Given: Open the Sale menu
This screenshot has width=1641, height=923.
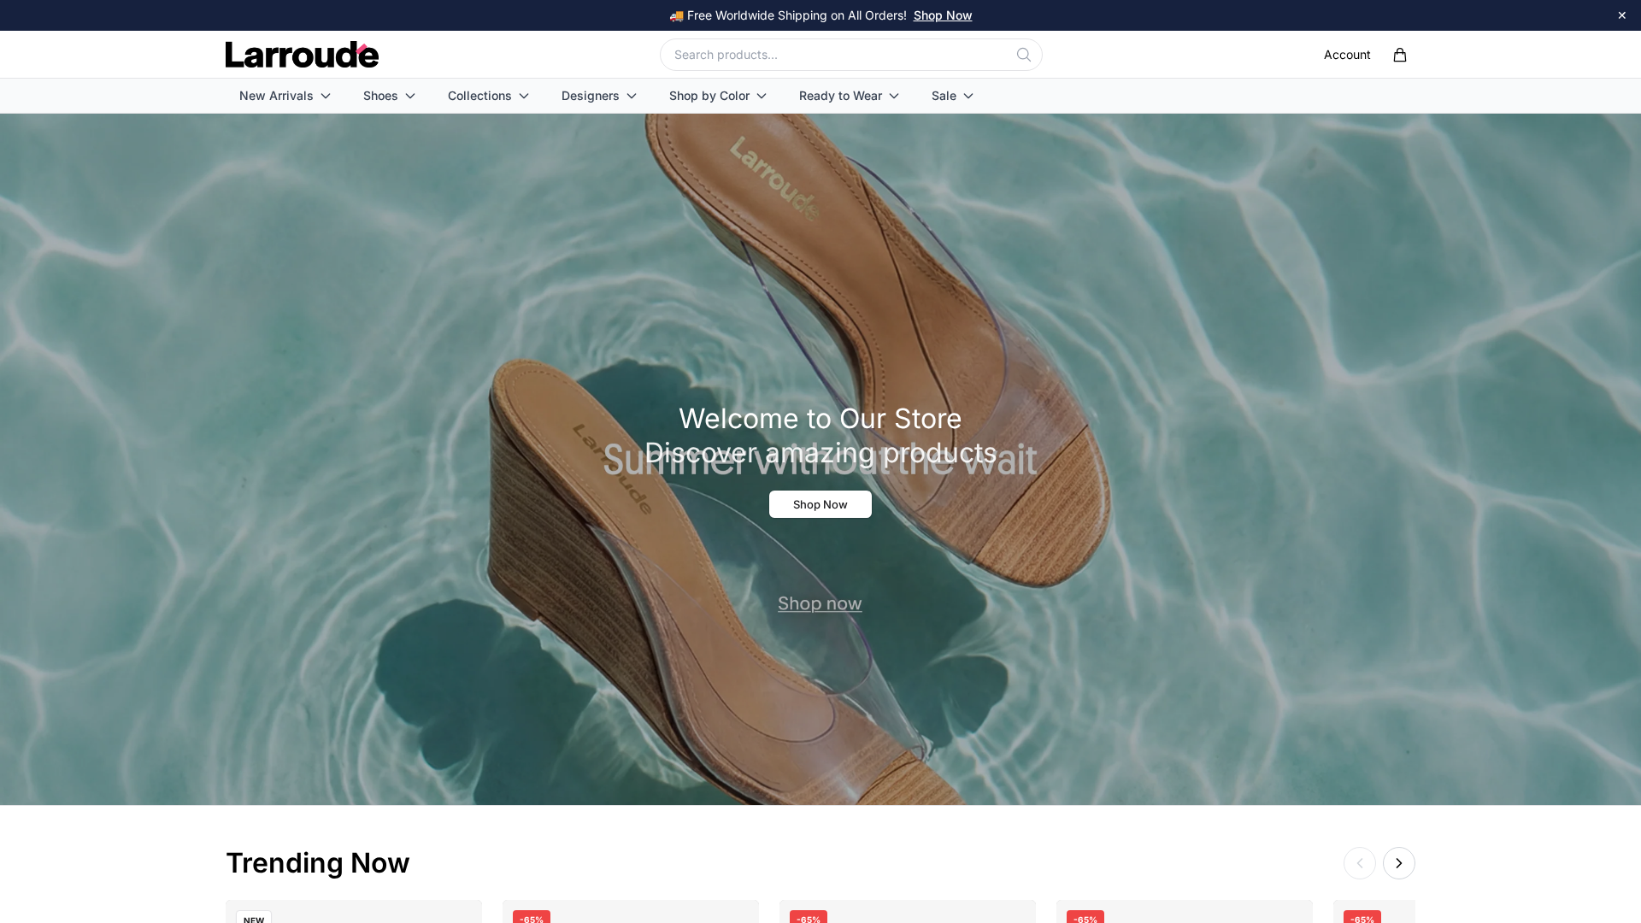Looking at the screenshot, I should coord(952,96).
